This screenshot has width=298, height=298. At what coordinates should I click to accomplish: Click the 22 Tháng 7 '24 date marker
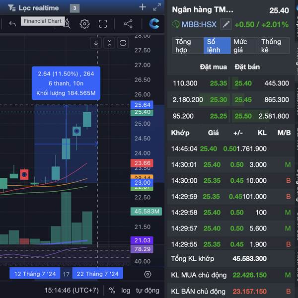[x=98, y=274]
